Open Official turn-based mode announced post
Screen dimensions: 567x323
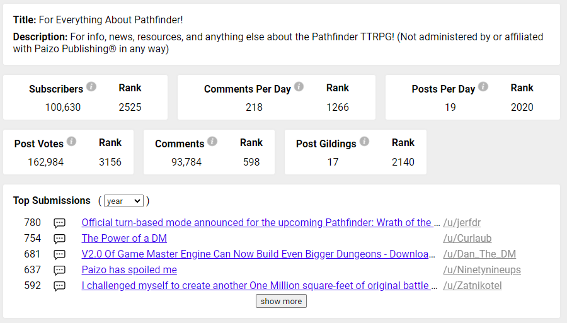tap(261, 222)
